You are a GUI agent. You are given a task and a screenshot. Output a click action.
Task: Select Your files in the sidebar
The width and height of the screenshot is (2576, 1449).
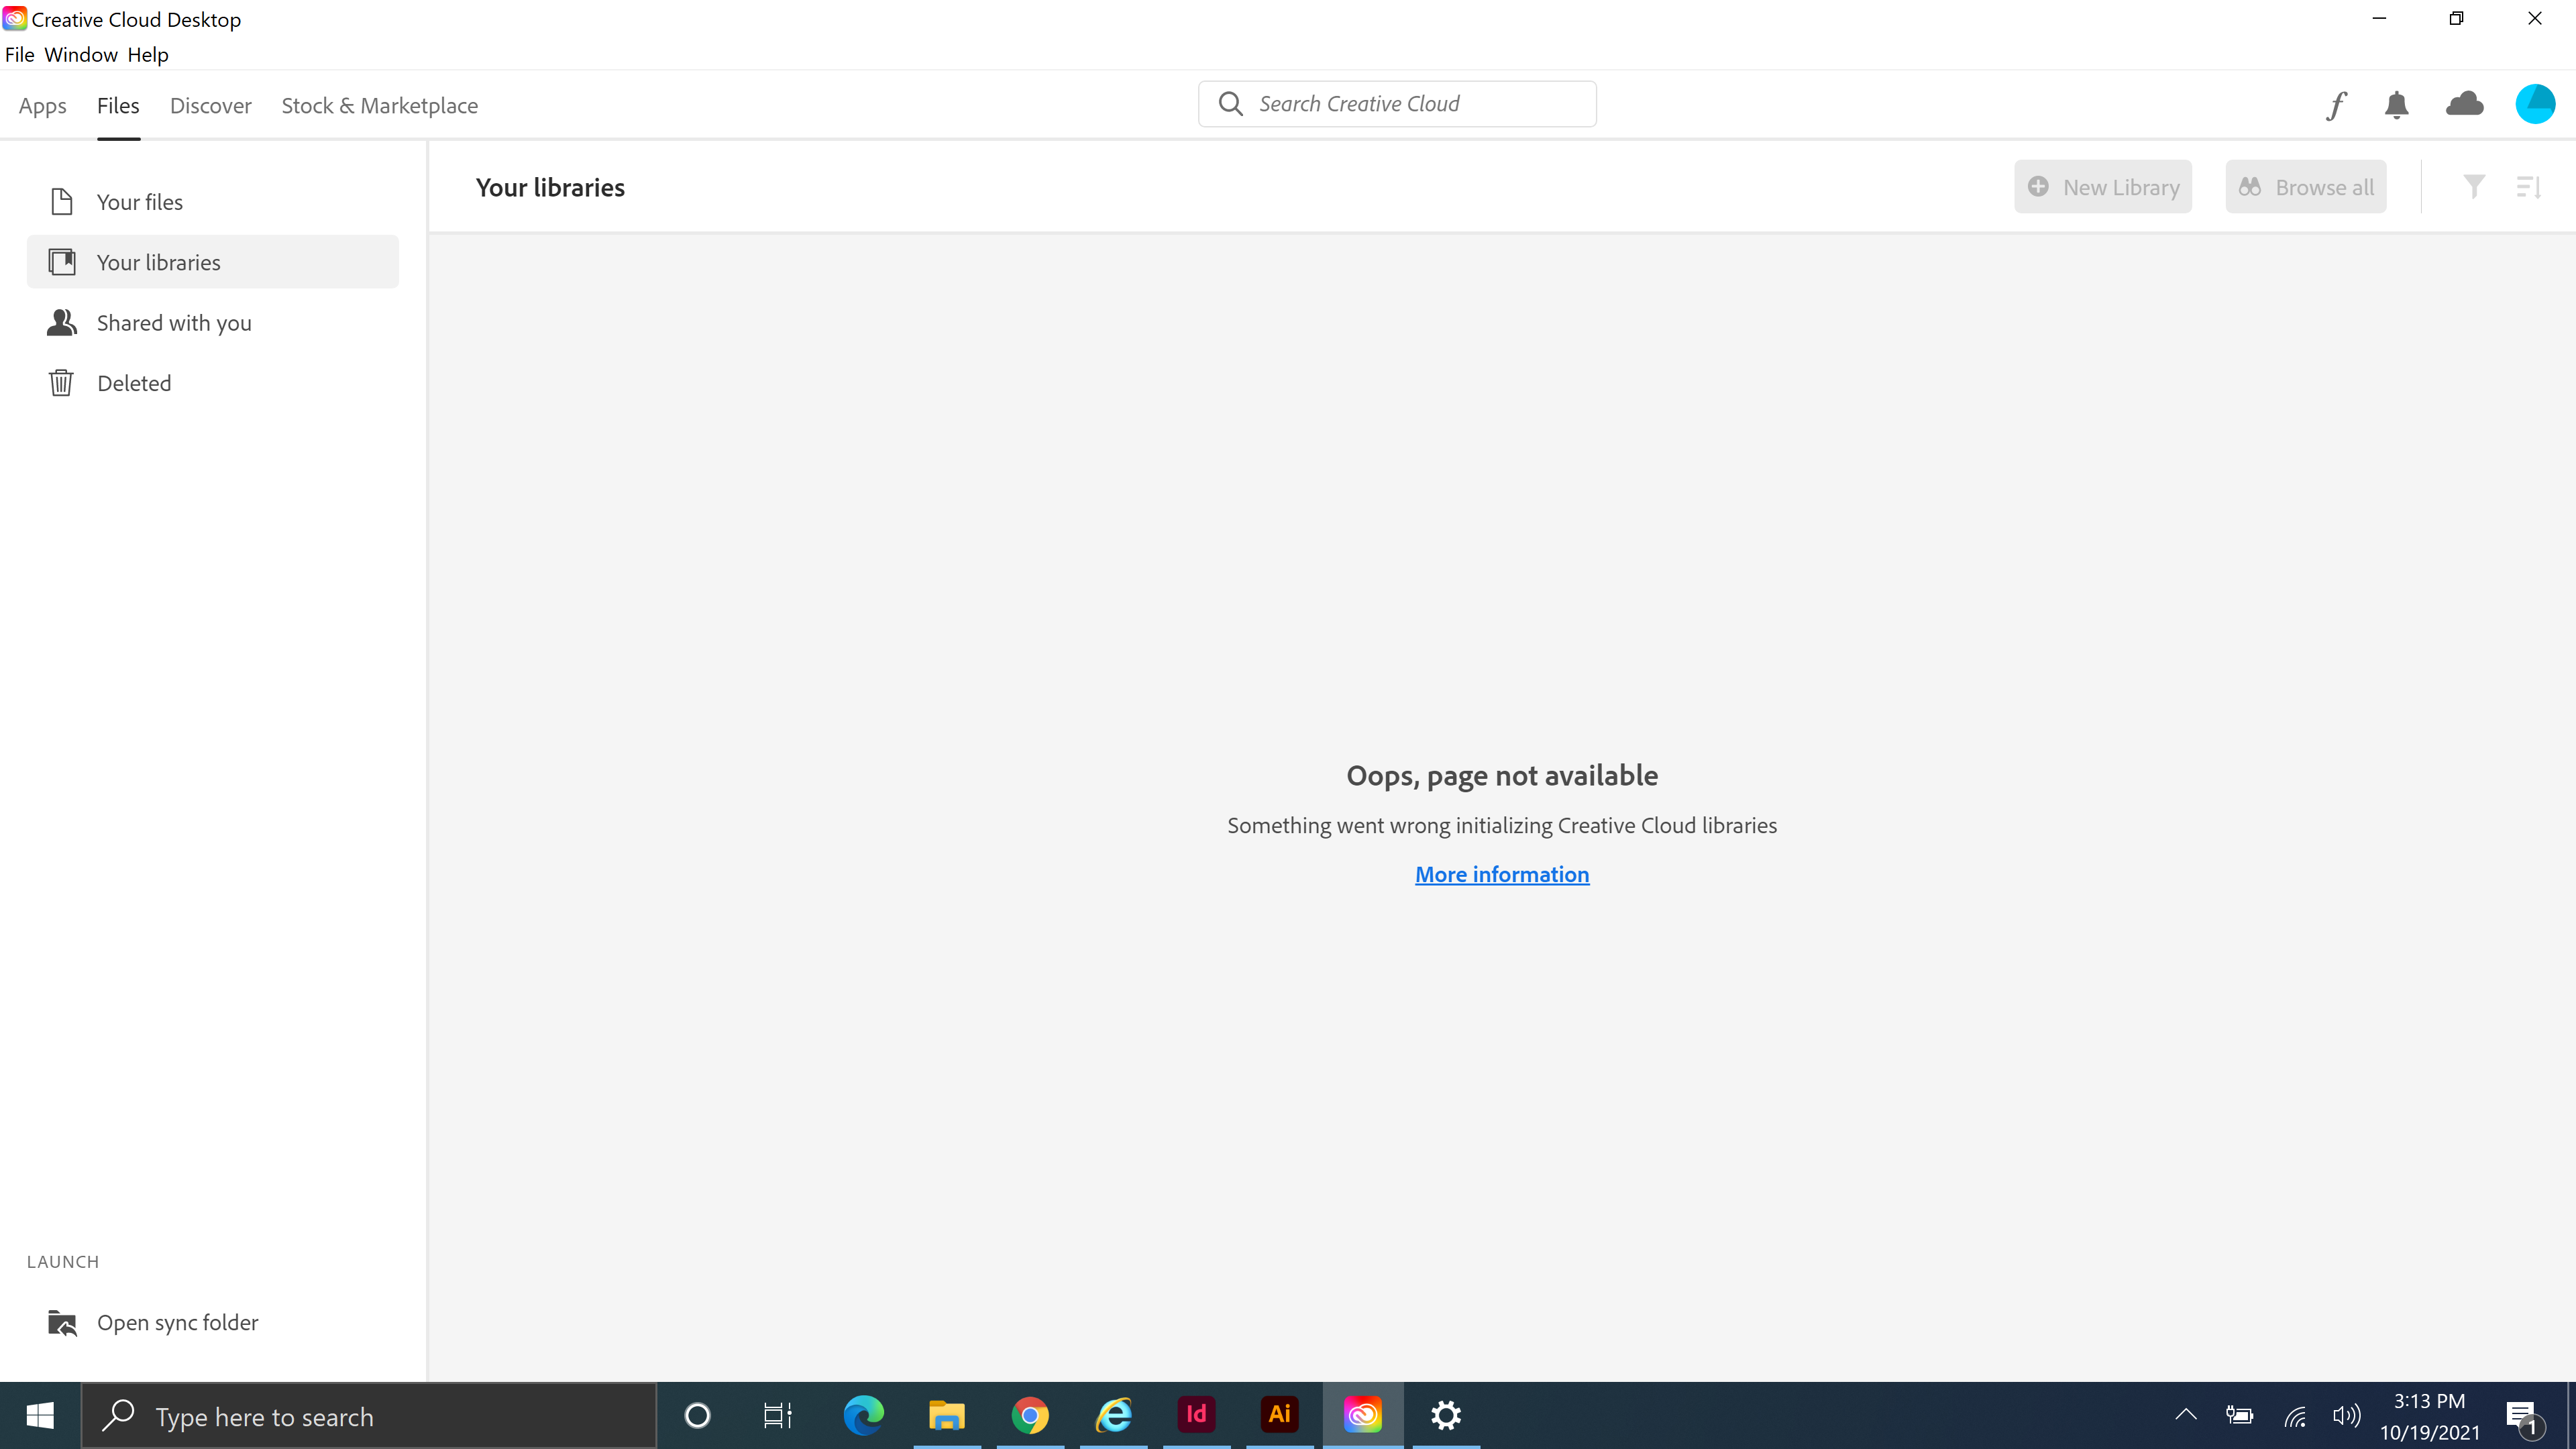click(140, 201)
